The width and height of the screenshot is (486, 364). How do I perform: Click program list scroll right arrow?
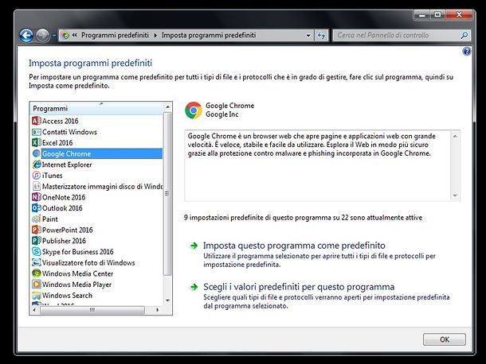coord(158,310)
